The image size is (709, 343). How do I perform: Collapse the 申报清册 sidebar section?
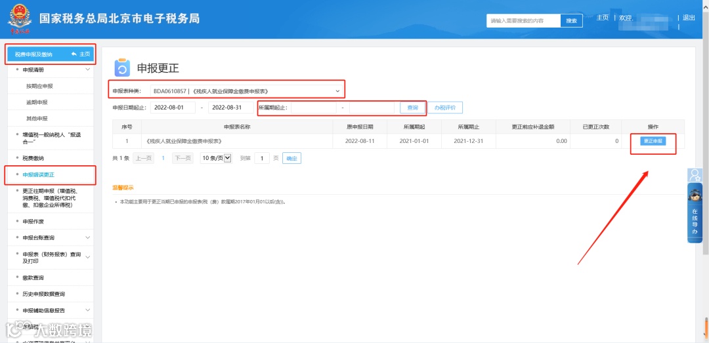tap(88, 70)
